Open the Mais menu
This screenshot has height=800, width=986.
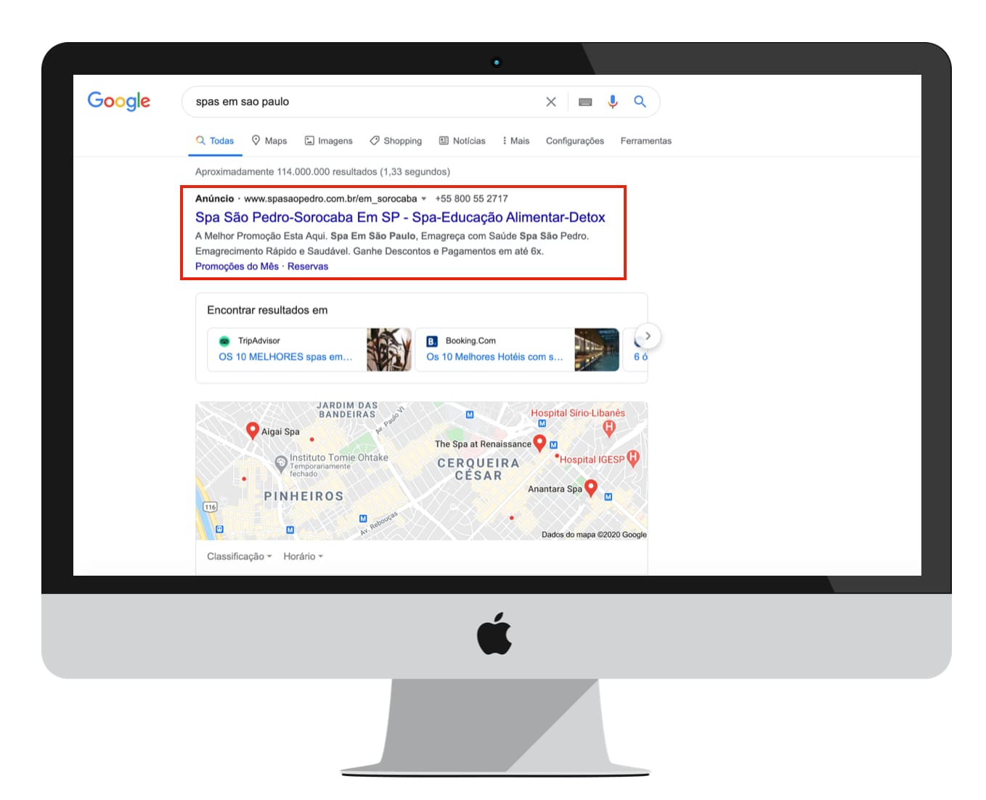[516, 141]
